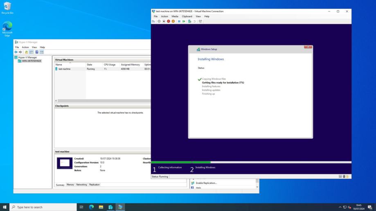The image size is (376, 211).
Task: Click the Enhanced Session toolbar icon
Action: tap(200, 21)
